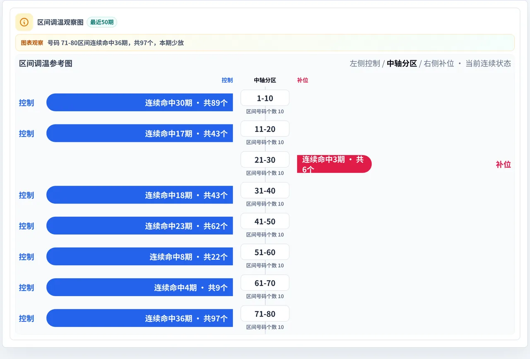Click the 连续命中23期 · 共62个 bar
This screenshot has width=530, height=359.
[x=140, y=226]
